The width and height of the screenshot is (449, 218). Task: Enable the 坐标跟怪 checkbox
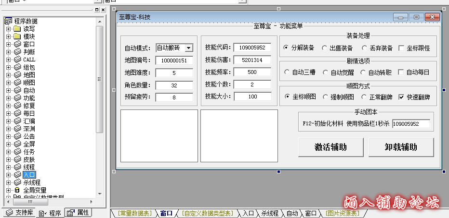(x=401, y=48)
